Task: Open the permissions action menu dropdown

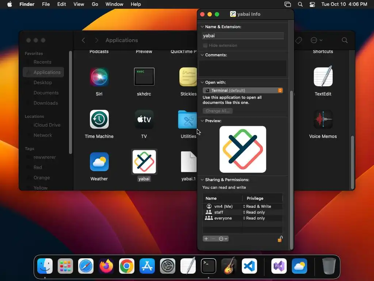Action: (223, 239)
